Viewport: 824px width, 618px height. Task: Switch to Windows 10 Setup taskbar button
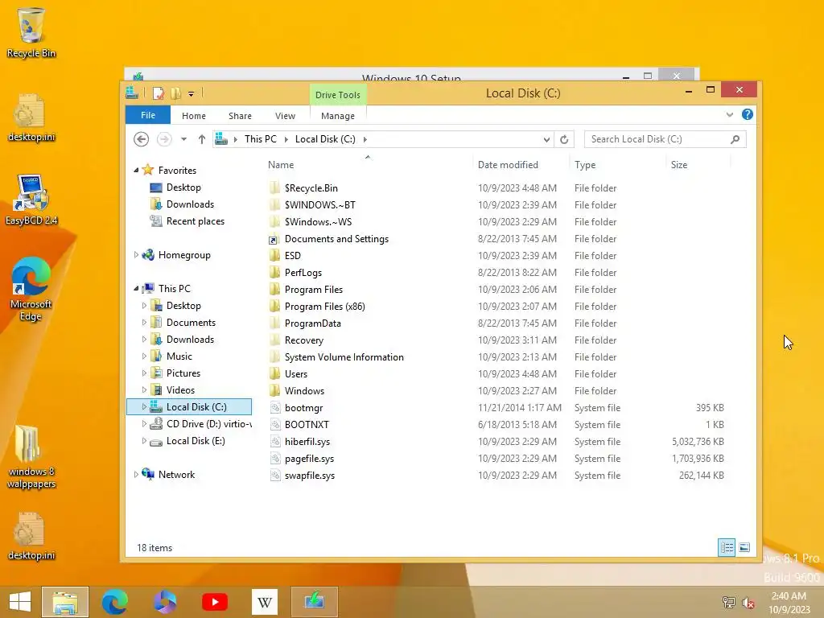click(x=315, y=602)
